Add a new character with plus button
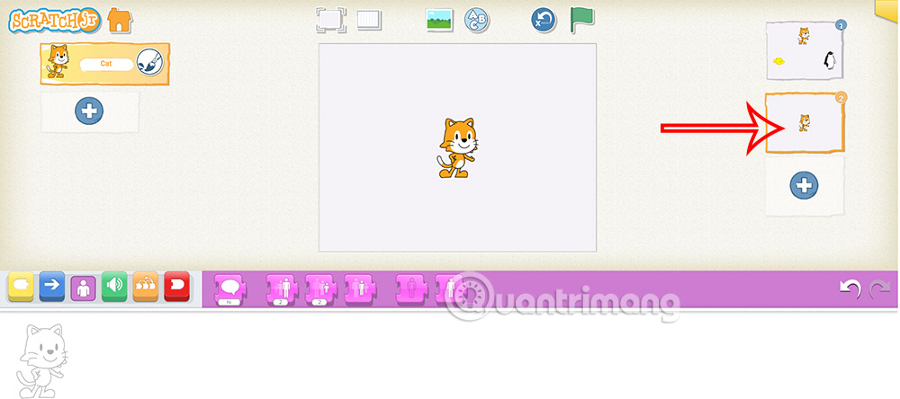 click(x=89, y=111)
